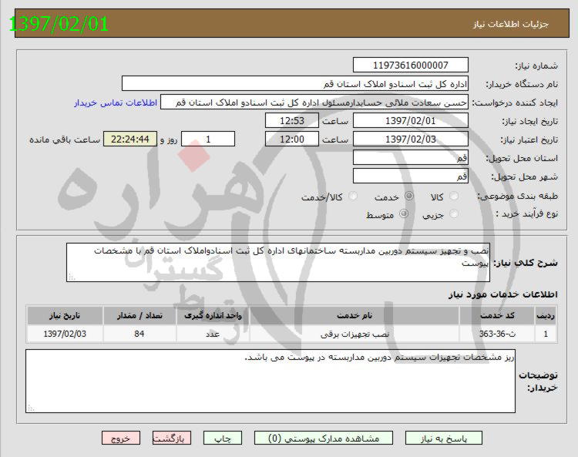Select the خدمت radio button
Screen dimensions: 578x457
(x=408, y=196)
